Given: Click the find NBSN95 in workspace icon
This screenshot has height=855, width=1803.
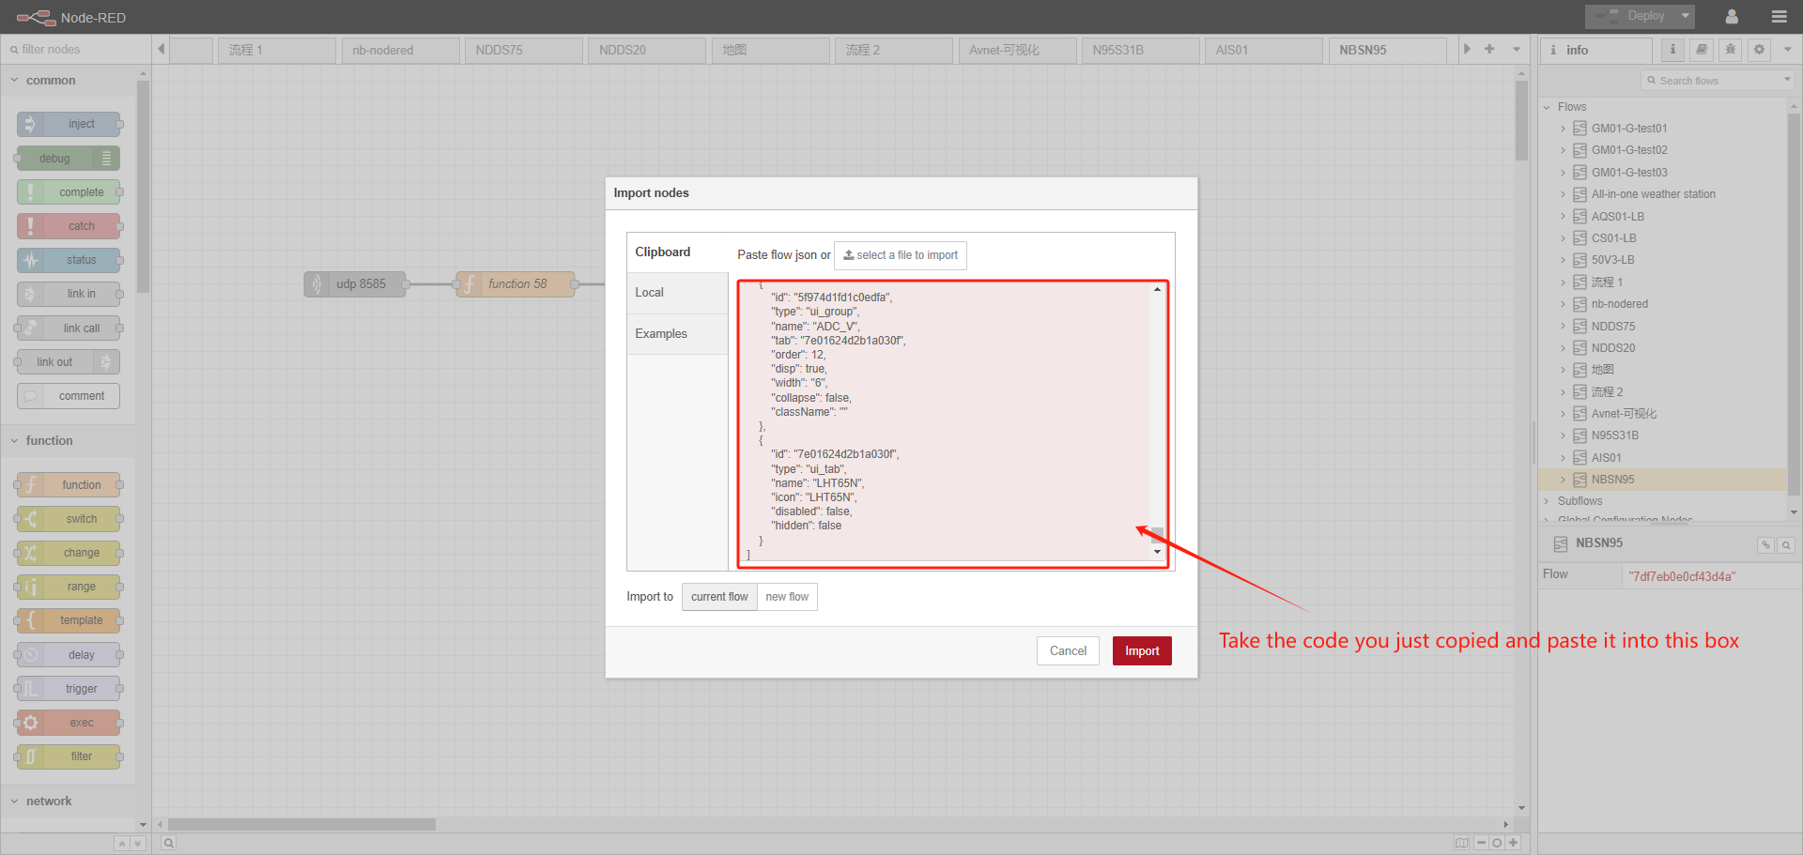Looking at the screenshot, I should point(1786,545).
